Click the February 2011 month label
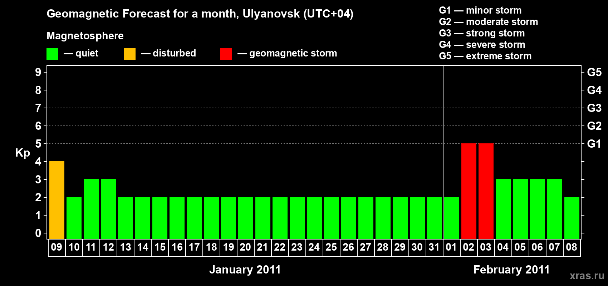The image size is (608, 286). tap(511, 270)
